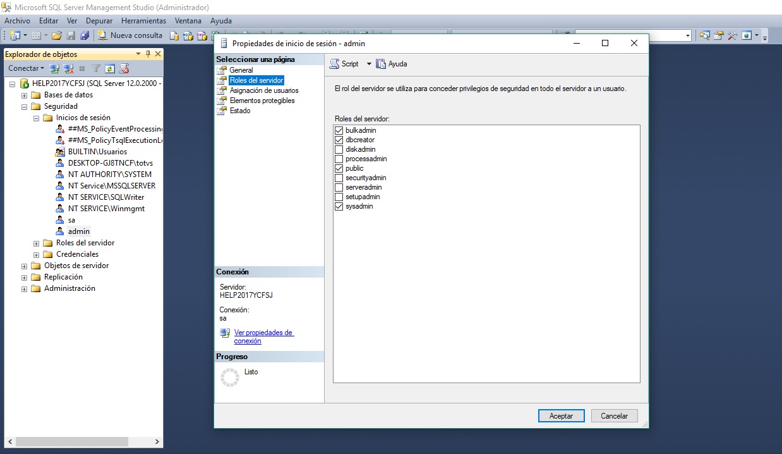Open the Depurar menu

[99, 21]
